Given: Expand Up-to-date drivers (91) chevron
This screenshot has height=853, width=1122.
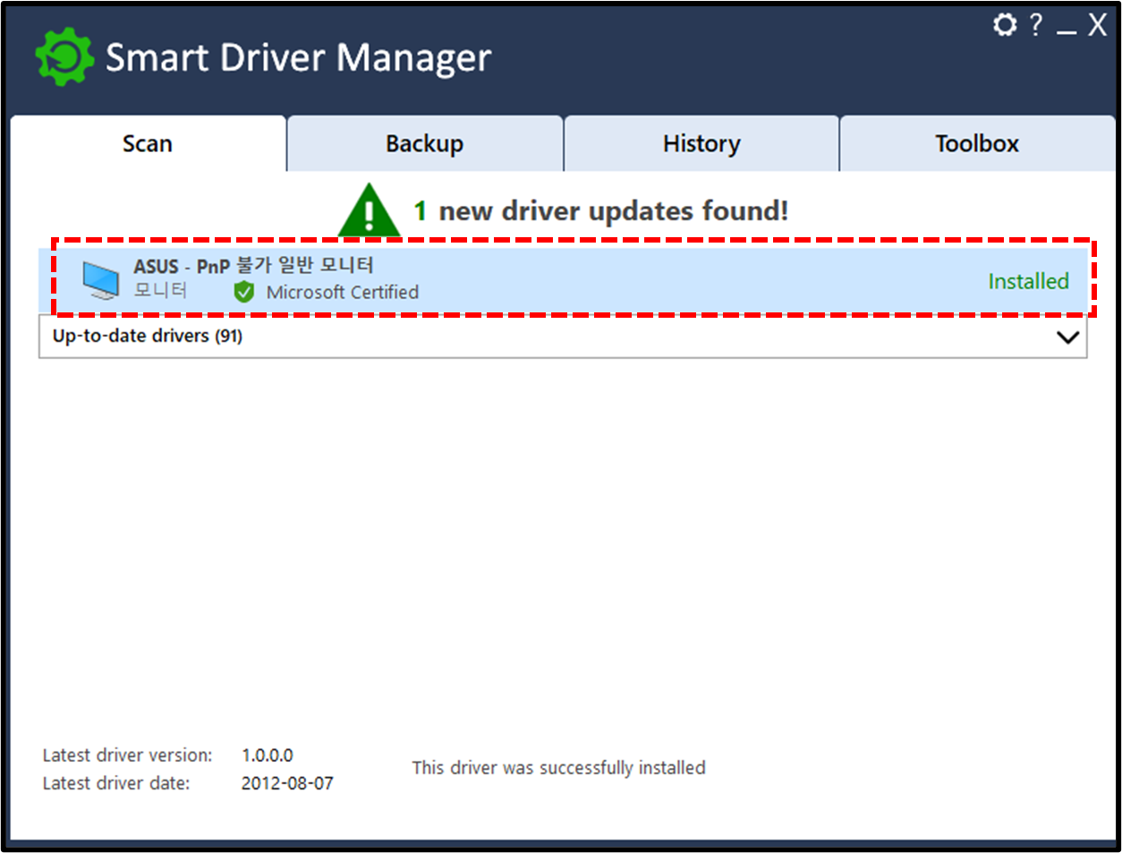Looking at the screenshot, I should 1067,337.
